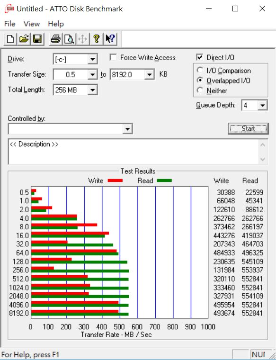Click the Transfer Rate - MB / Sec label
The image size is (276, 360).
[116, 334]
